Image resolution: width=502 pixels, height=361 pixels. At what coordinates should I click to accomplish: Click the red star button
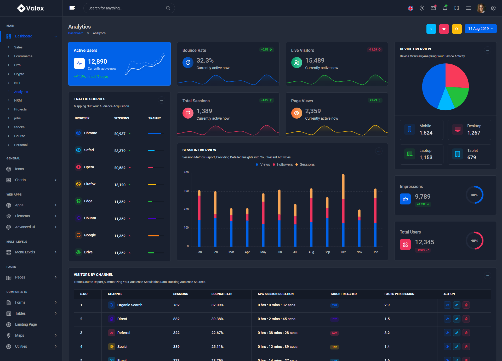click(444, 29)
